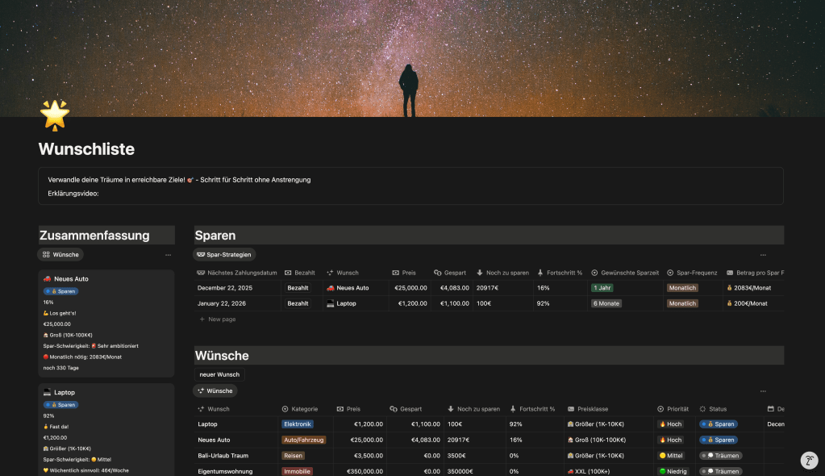Viewport: 825px width, 476px height.
Task: Click the red car icon in Sparen table
Action: point(330,288)
